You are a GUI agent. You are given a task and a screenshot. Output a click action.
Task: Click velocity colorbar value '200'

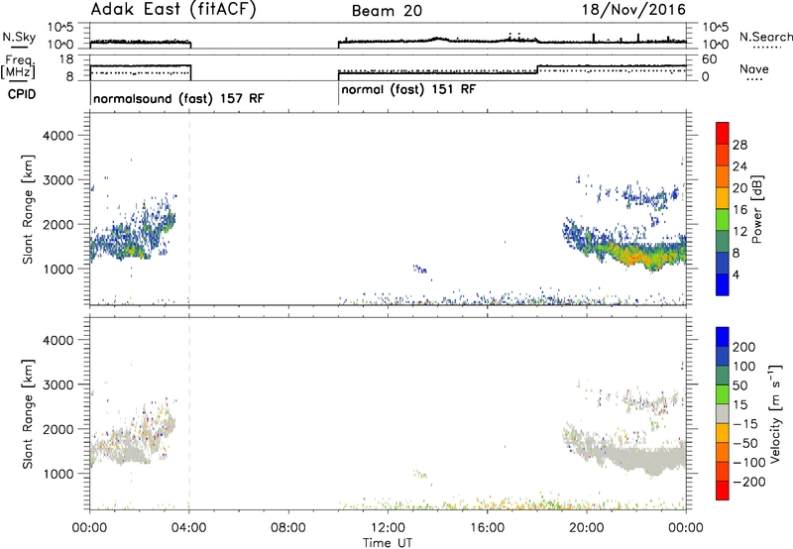[x=744, y=347]
